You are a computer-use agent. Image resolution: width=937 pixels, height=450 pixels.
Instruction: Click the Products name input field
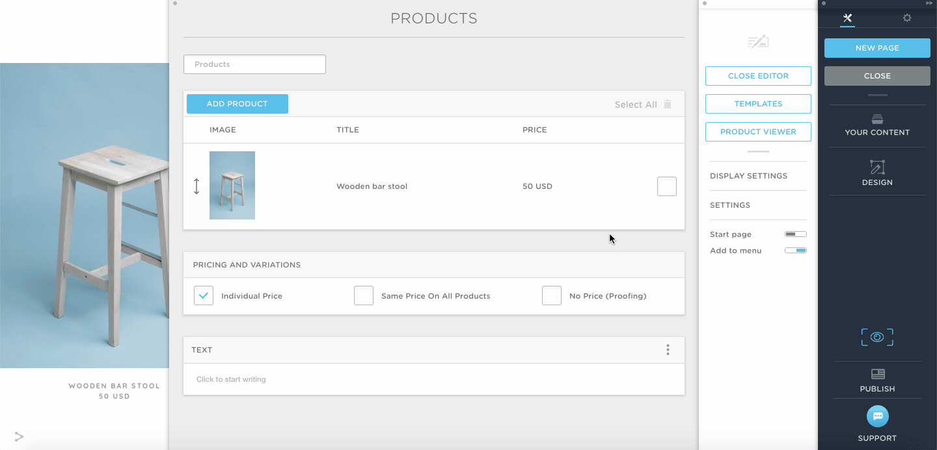point(254,64)
